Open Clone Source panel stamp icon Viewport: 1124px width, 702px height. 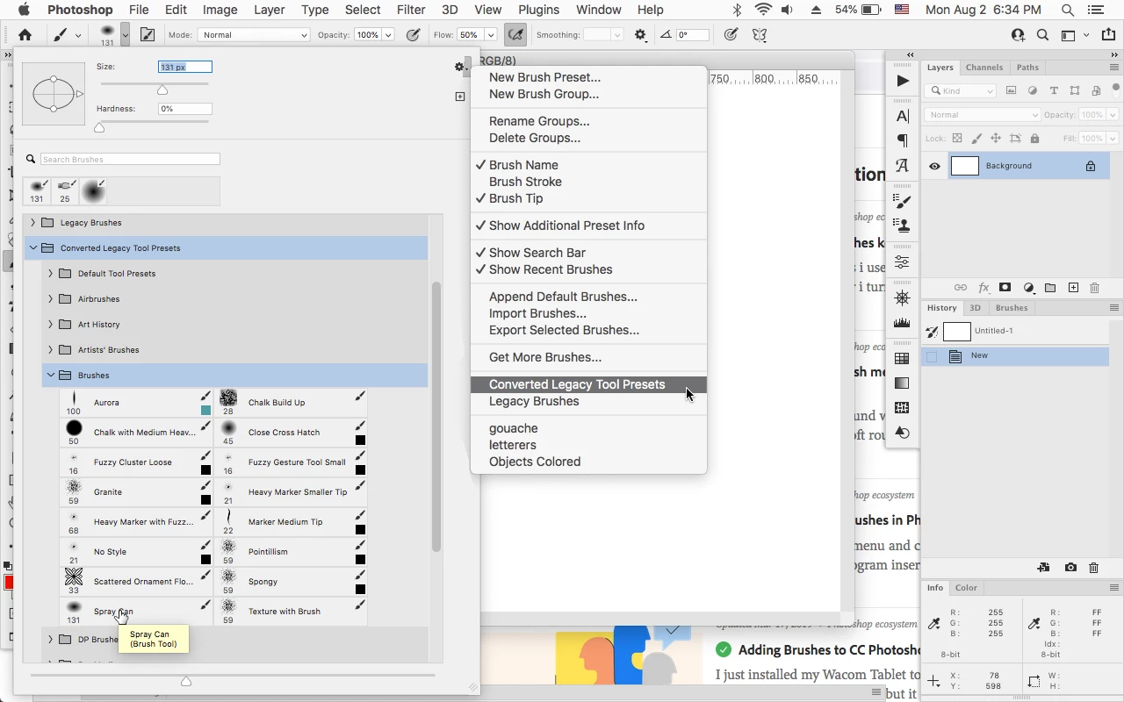click(x=903, y=226)
